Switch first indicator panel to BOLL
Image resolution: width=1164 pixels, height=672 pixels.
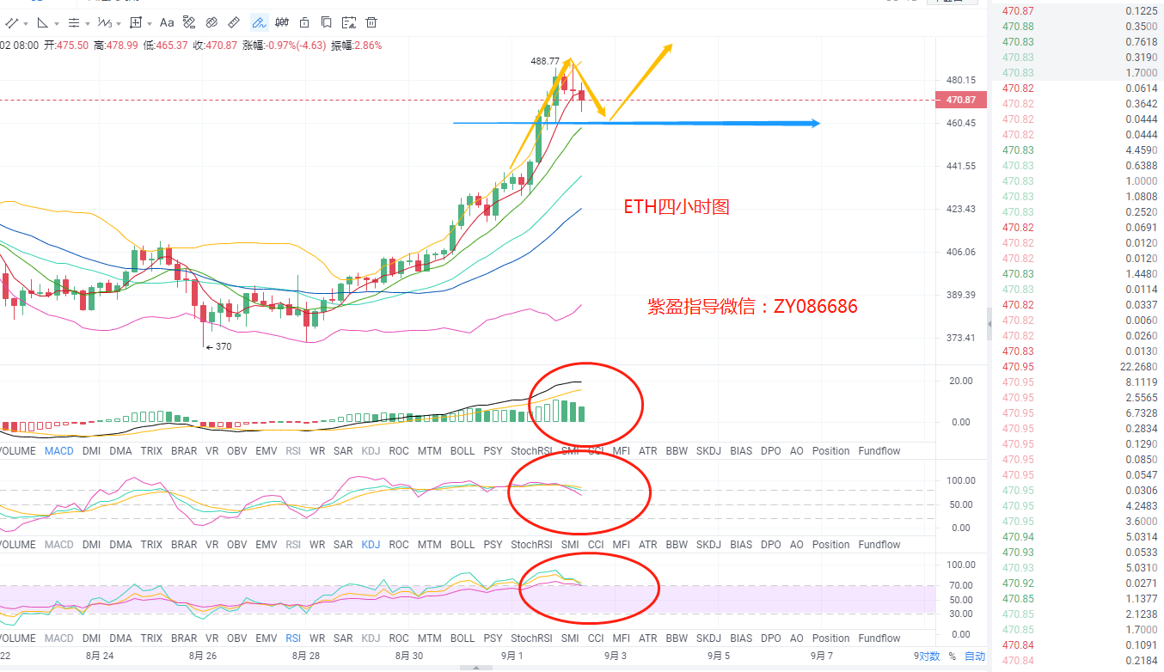(463, 450)
